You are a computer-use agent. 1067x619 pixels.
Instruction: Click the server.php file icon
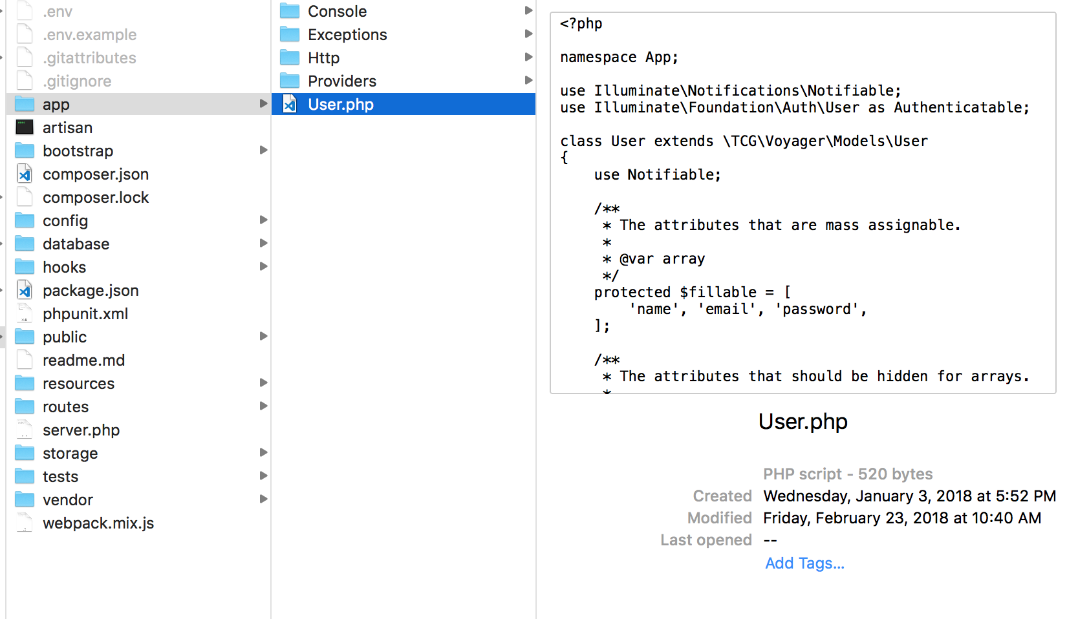(24, 430)
